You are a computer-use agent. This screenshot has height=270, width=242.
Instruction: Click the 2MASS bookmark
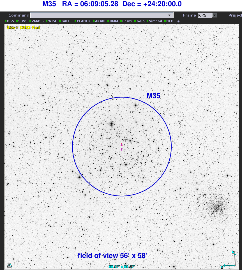click(36, 21)
